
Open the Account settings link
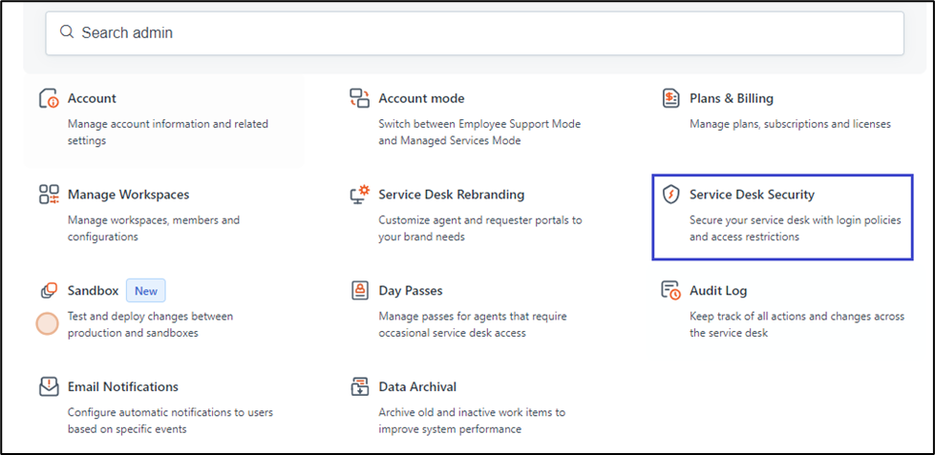point(92,98)
